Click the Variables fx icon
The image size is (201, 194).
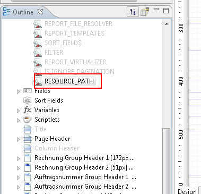pos(28,110)
